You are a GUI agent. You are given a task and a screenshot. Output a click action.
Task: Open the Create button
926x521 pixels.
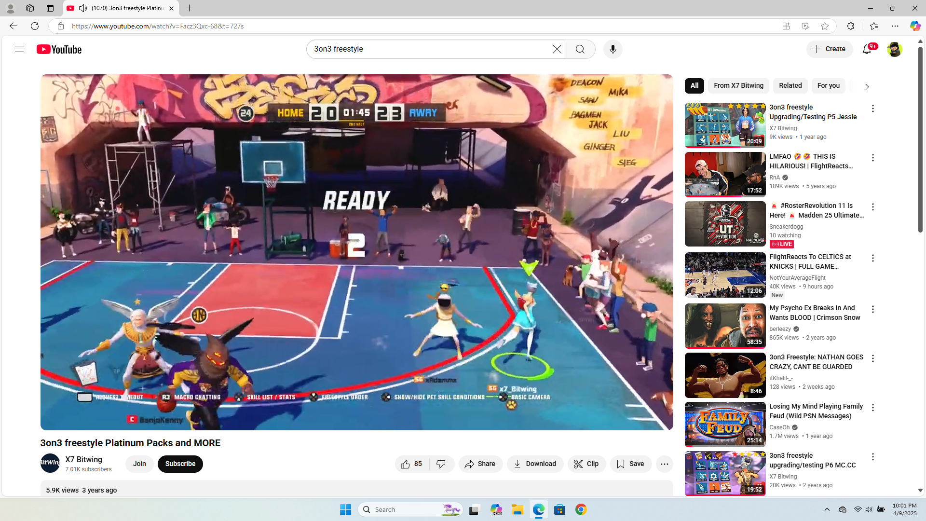pyautogui.click(x=830, y=49)
